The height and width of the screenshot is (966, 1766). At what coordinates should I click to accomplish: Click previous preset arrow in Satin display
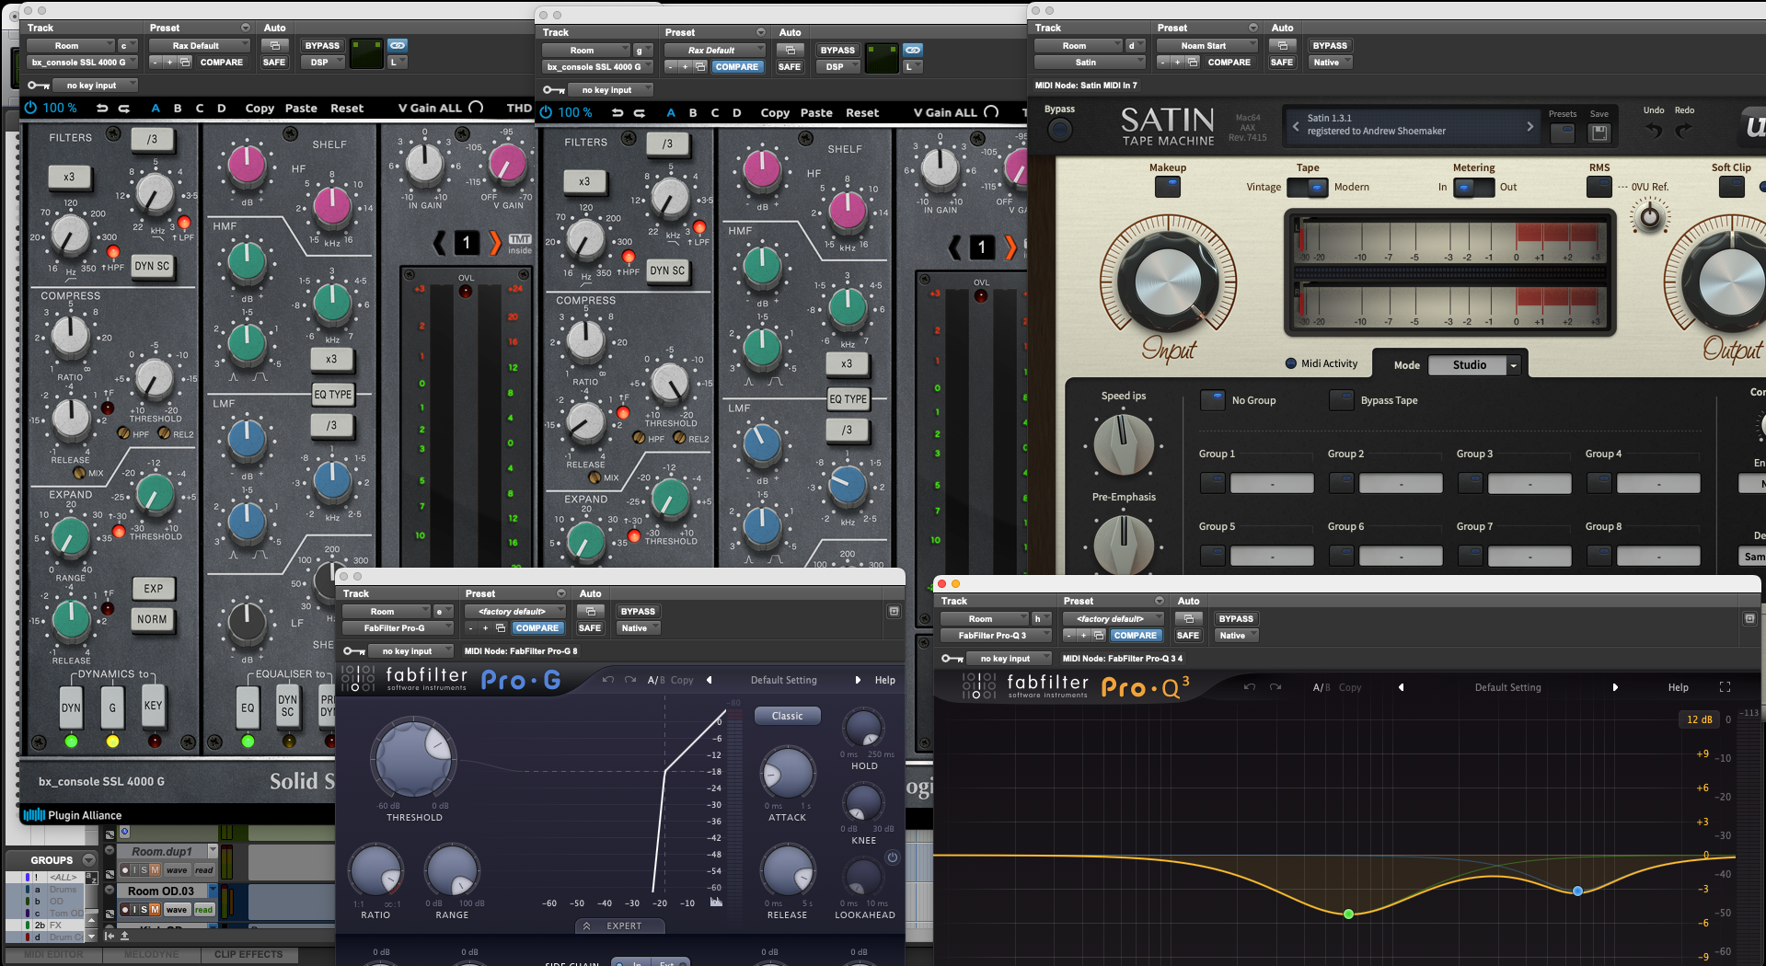[x=1296, y=126]
